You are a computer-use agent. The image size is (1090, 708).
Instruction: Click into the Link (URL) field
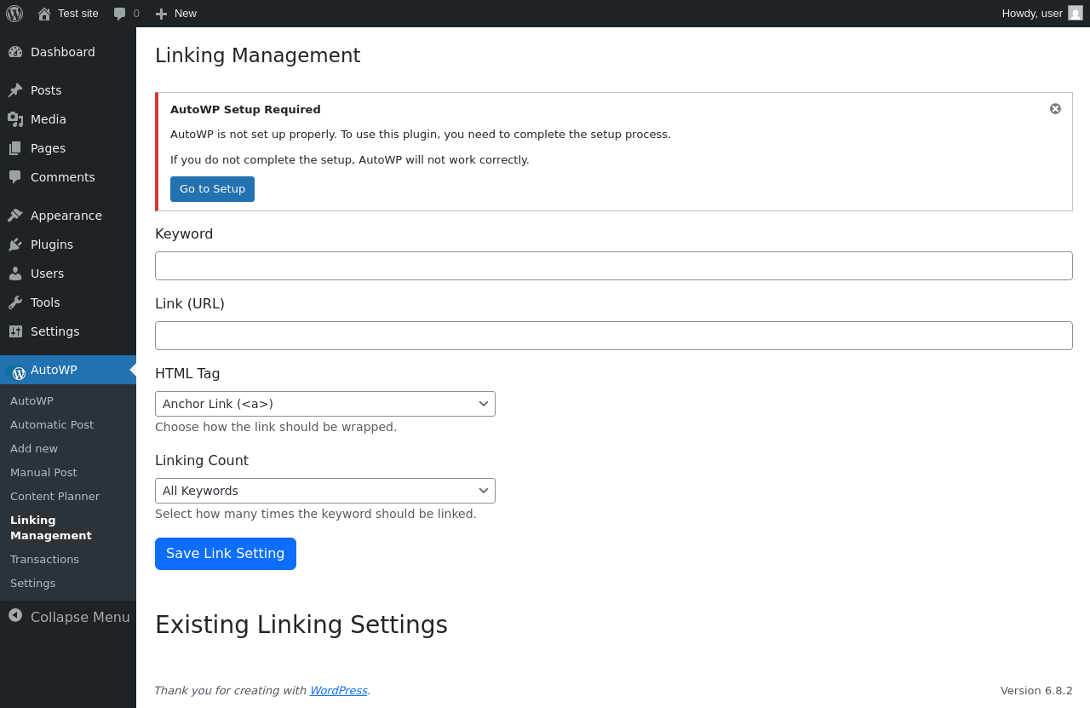tap(613, 336)
